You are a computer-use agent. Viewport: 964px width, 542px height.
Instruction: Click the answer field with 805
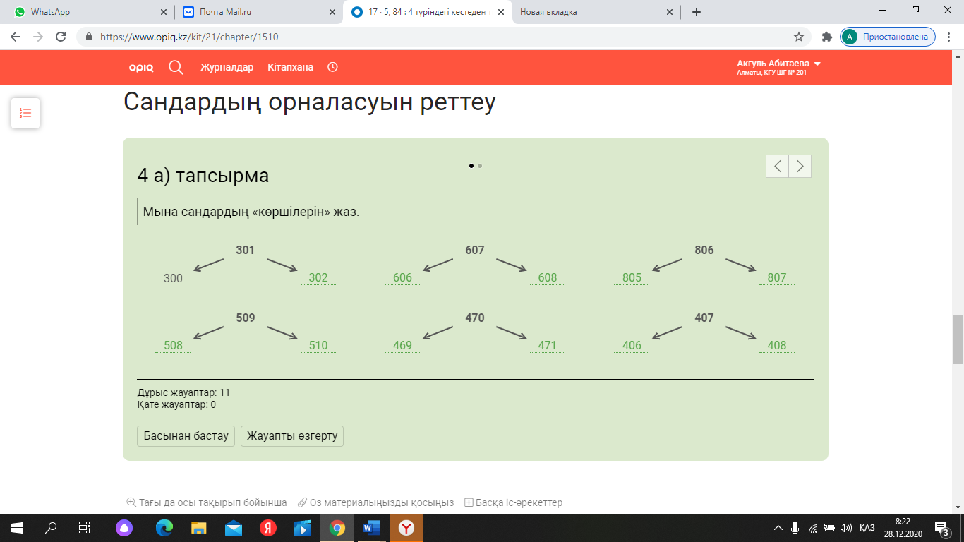[632, 277]
